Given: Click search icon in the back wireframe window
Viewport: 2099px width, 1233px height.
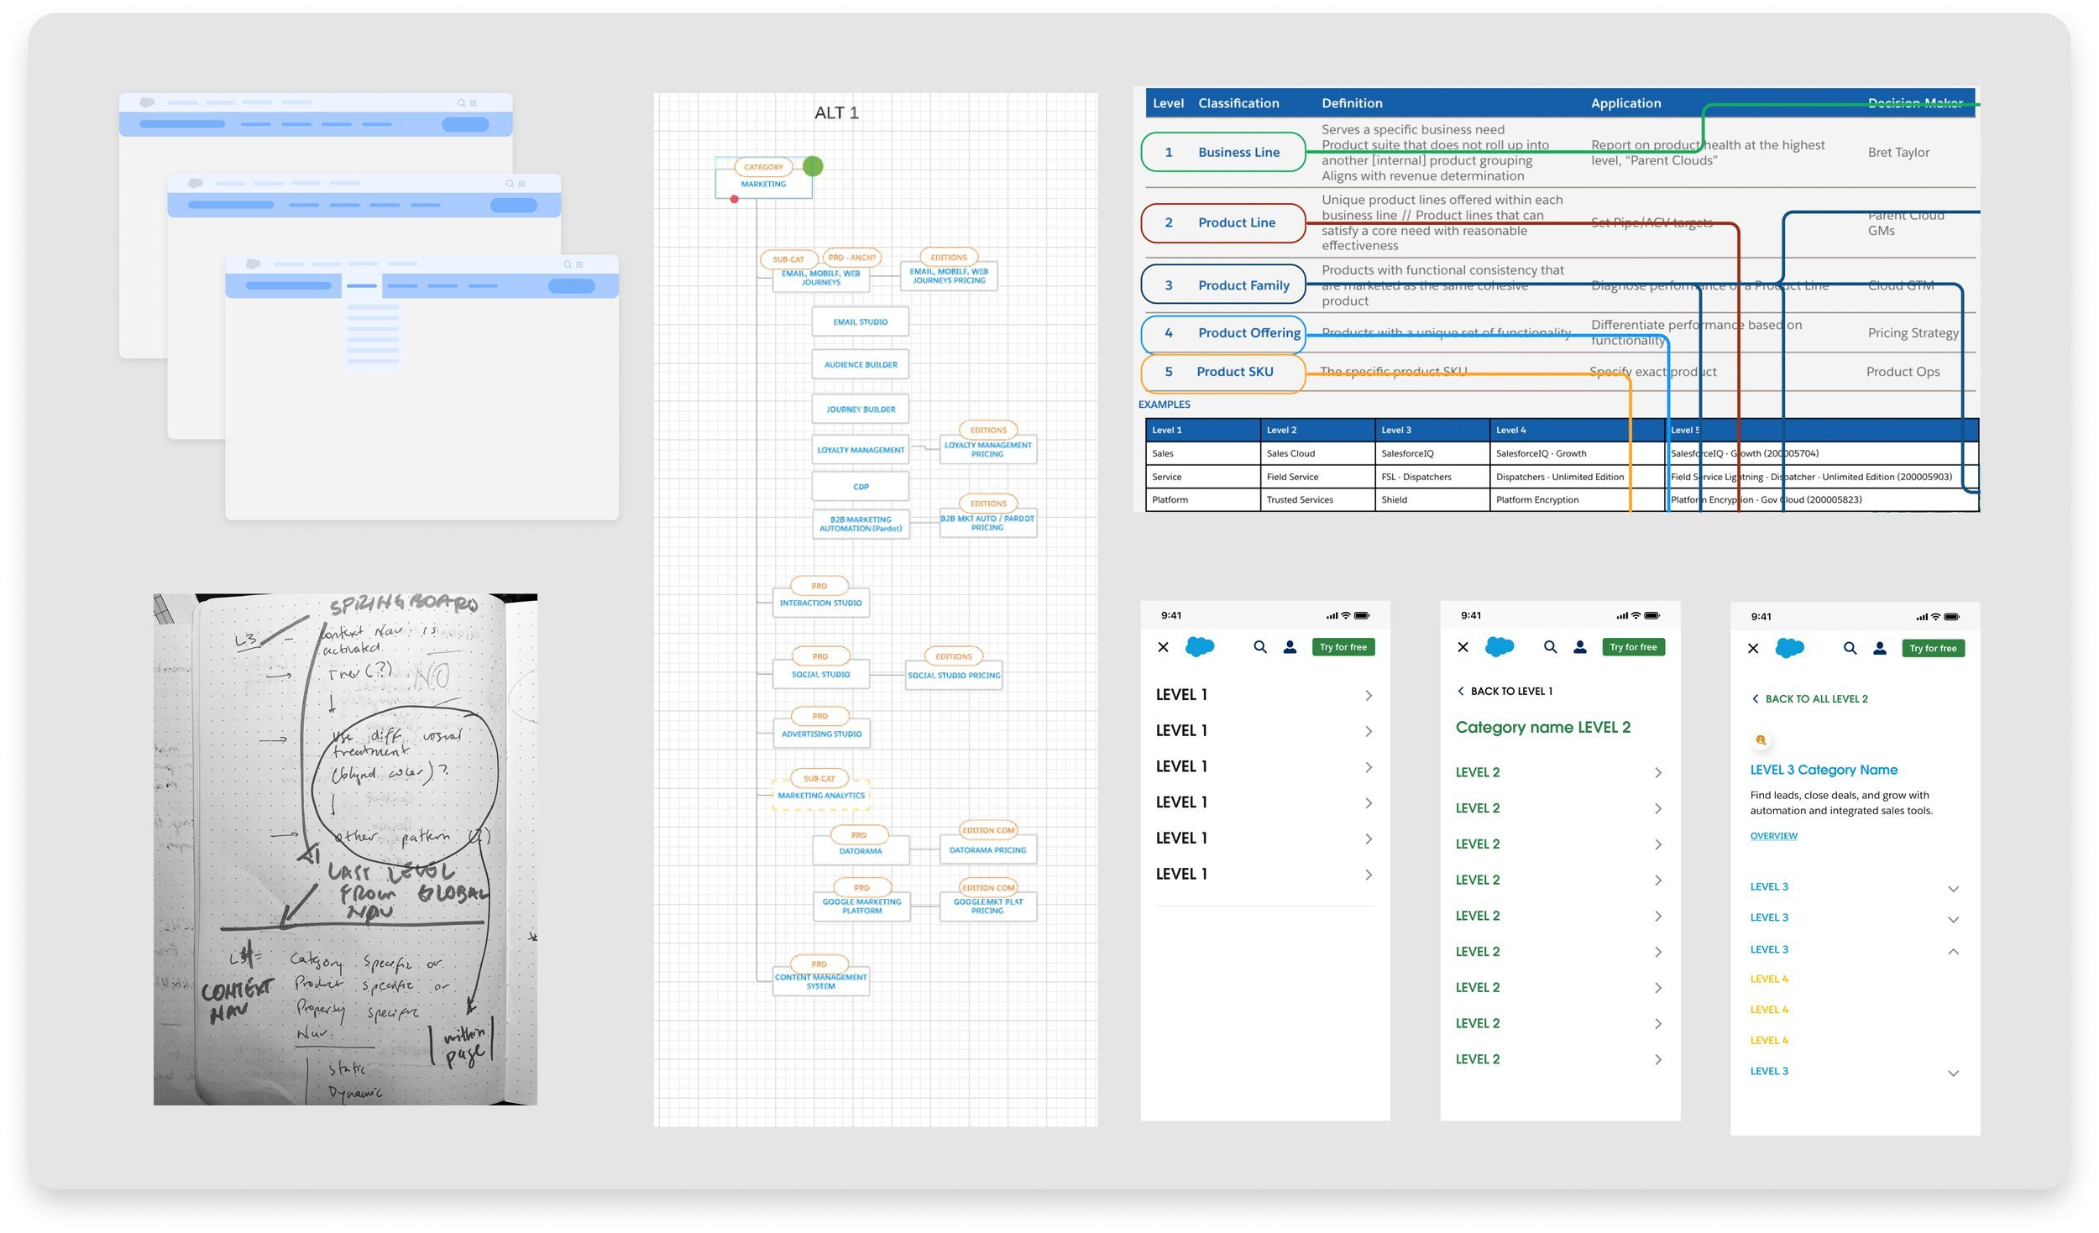Looking at the screenshot, I should pyautogui.click(x=461, y=102).
